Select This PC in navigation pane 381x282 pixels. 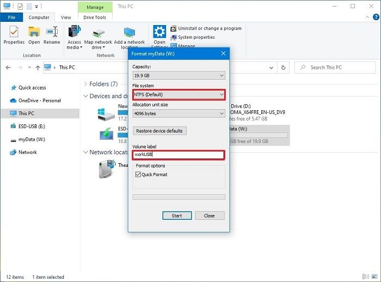tap(40, 113)
